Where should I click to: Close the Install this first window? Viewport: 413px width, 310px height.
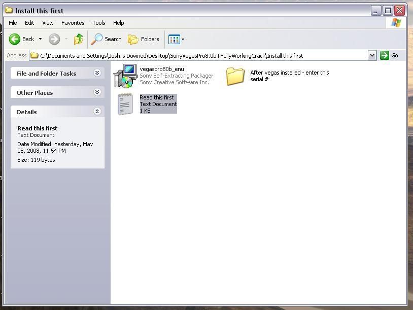[400, 11]
